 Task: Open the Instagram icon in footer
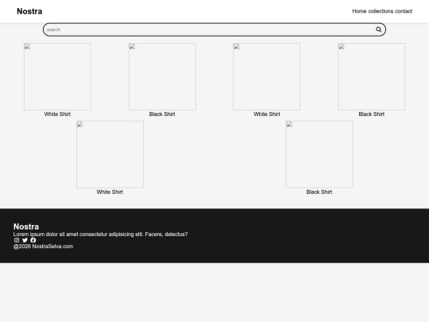click(17, 240)
